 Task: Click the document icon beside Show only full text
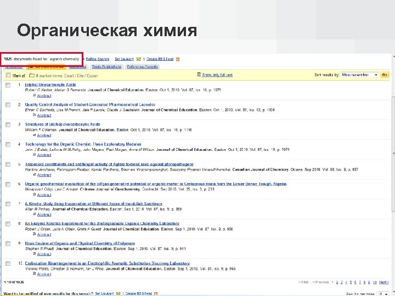click(199, 75)
